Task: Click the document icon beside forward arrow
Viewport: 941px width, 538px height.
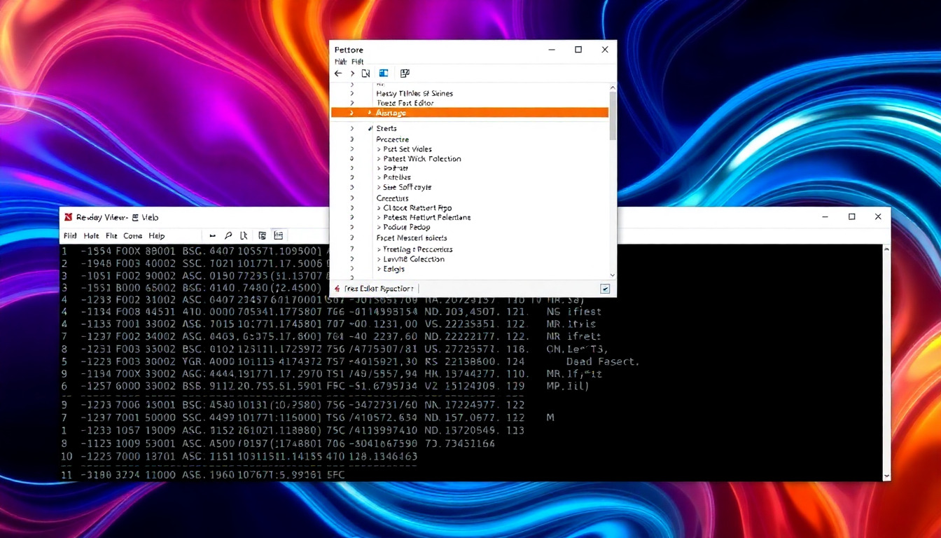Action: [x=365, y=74]
